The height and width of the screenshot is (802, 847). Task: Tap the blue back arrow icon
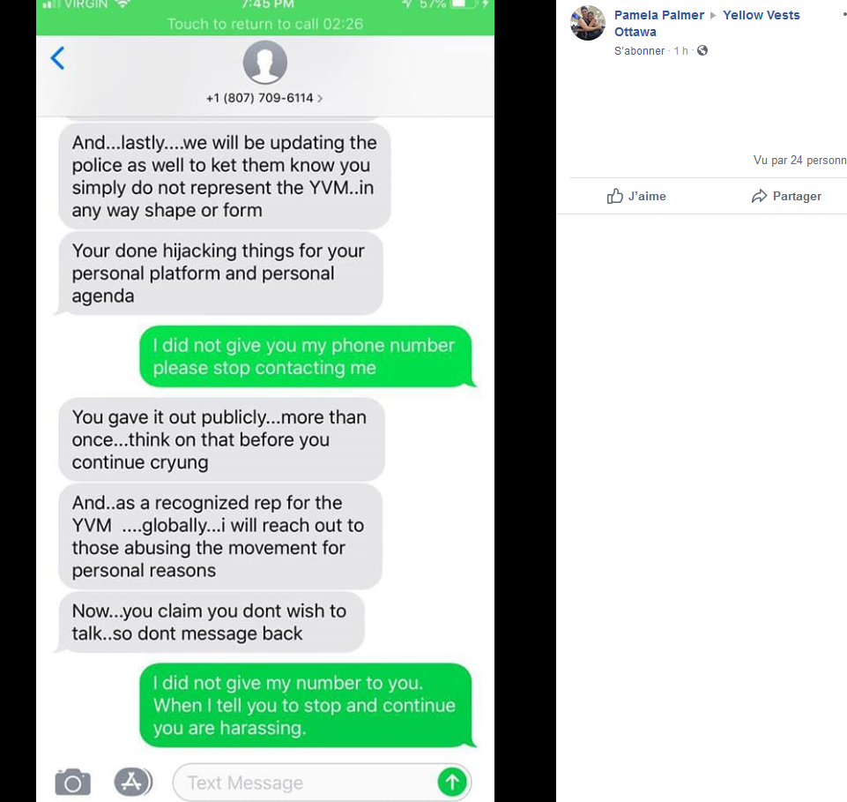pos(58,58)
